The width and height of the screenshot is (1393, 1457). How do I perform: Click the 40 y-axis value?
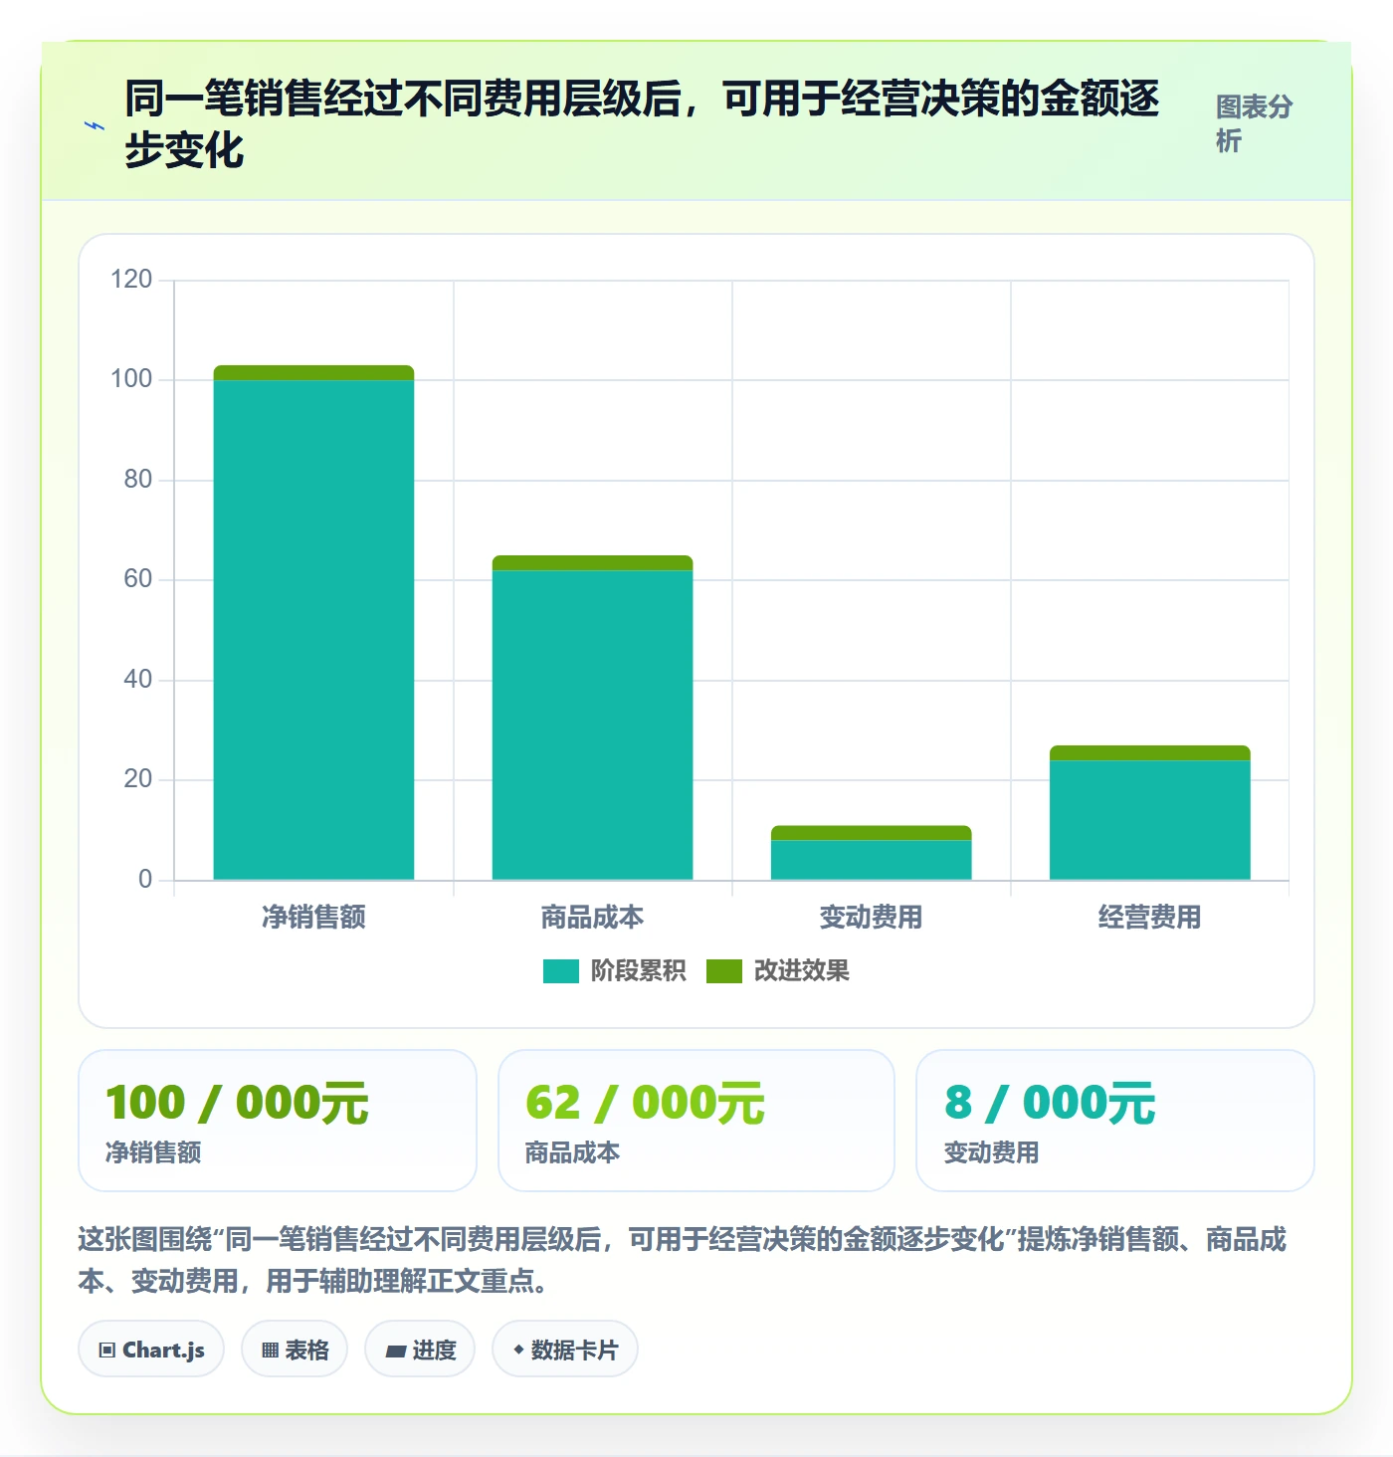(138, 680)
